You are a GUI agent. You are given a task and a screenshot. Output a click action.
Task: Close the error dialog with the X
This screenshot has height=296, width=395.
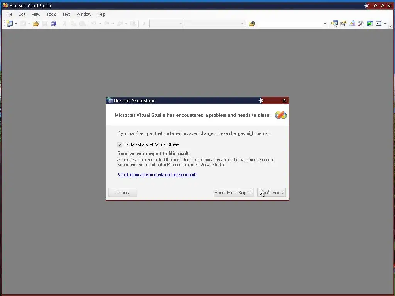284,101
